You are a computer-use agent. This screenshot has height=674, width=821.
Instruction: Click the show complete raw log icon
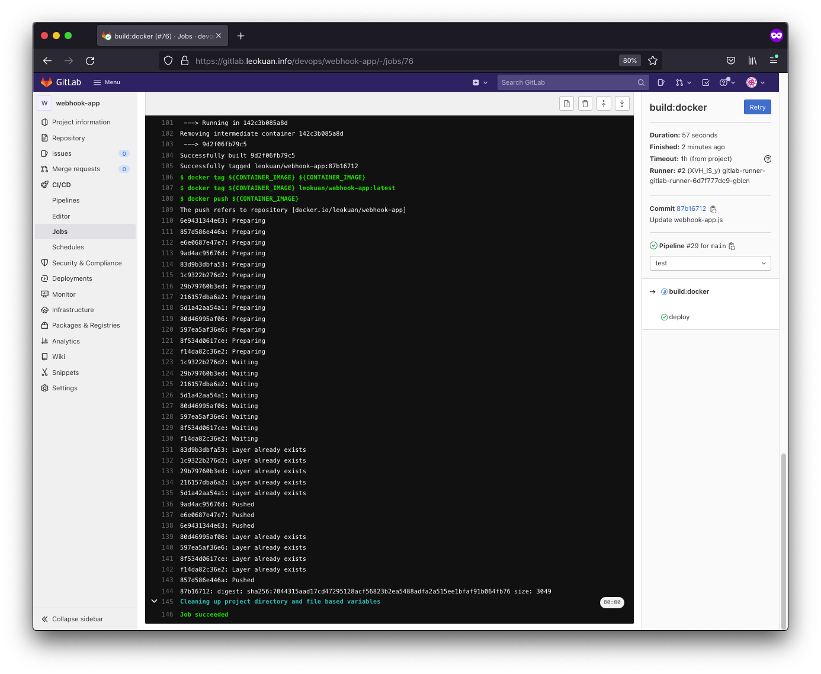(x=567, y=104)
